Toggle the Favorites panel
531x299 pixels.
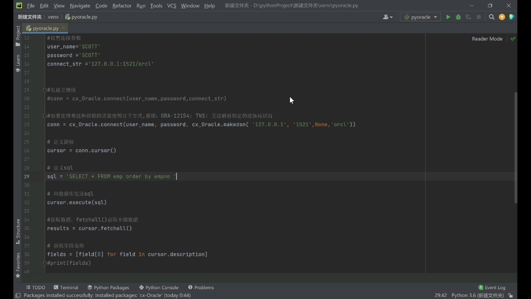click(17, 262)
